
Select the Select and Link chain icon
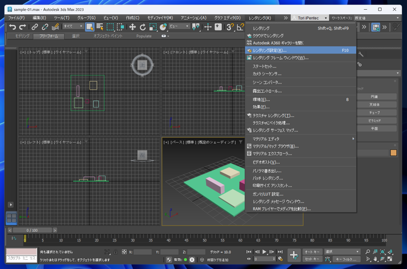coord(35,27)
